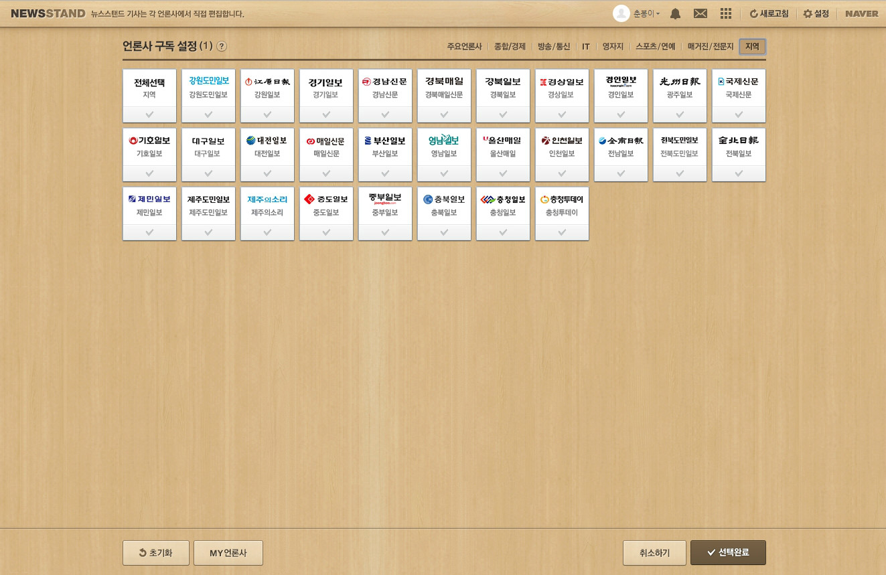This screenshot has height=575, width=886.
Task: Toggle the 경남신문 subscription checkmark
Action: [385, 114]
